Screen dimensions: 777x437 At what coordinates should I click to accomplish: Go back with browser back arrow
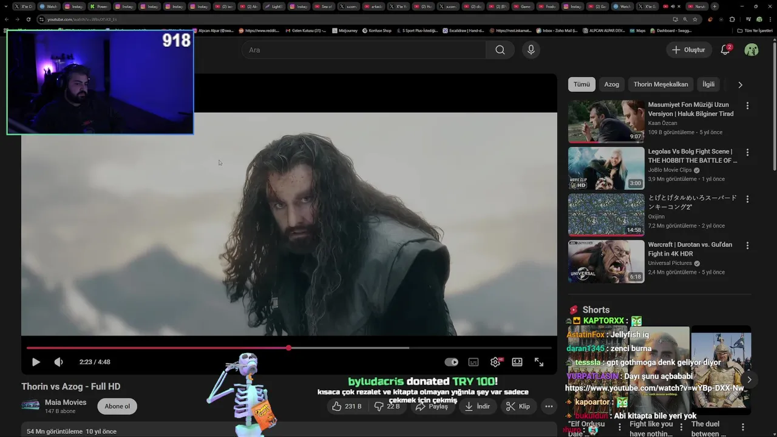pos(7,19)
